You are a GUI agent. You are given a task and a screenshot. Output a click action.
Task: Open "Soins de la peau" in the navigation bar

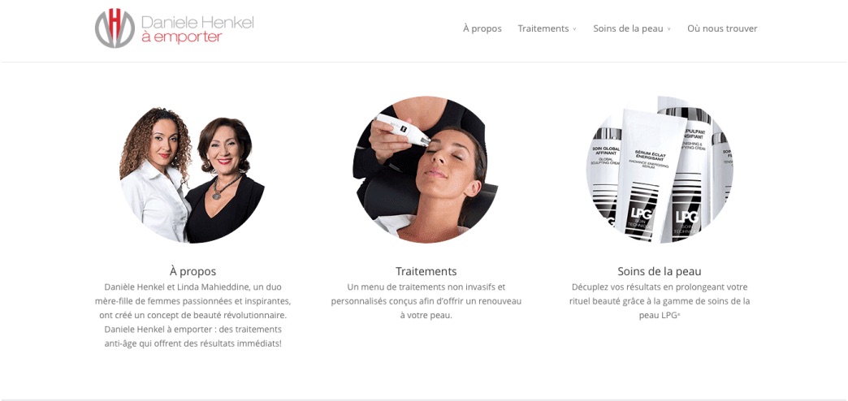point(628,28)
